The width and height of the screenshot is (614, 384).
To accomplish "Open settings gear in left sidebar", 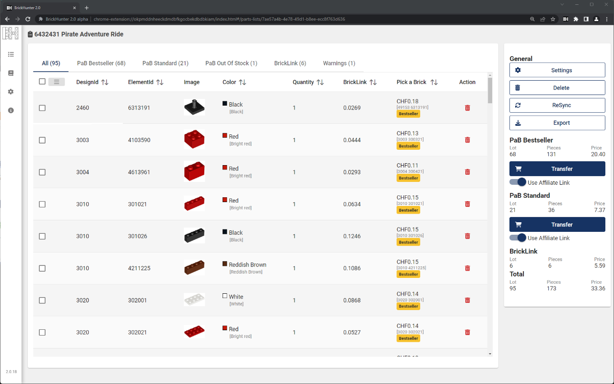I will click(11, 92).
